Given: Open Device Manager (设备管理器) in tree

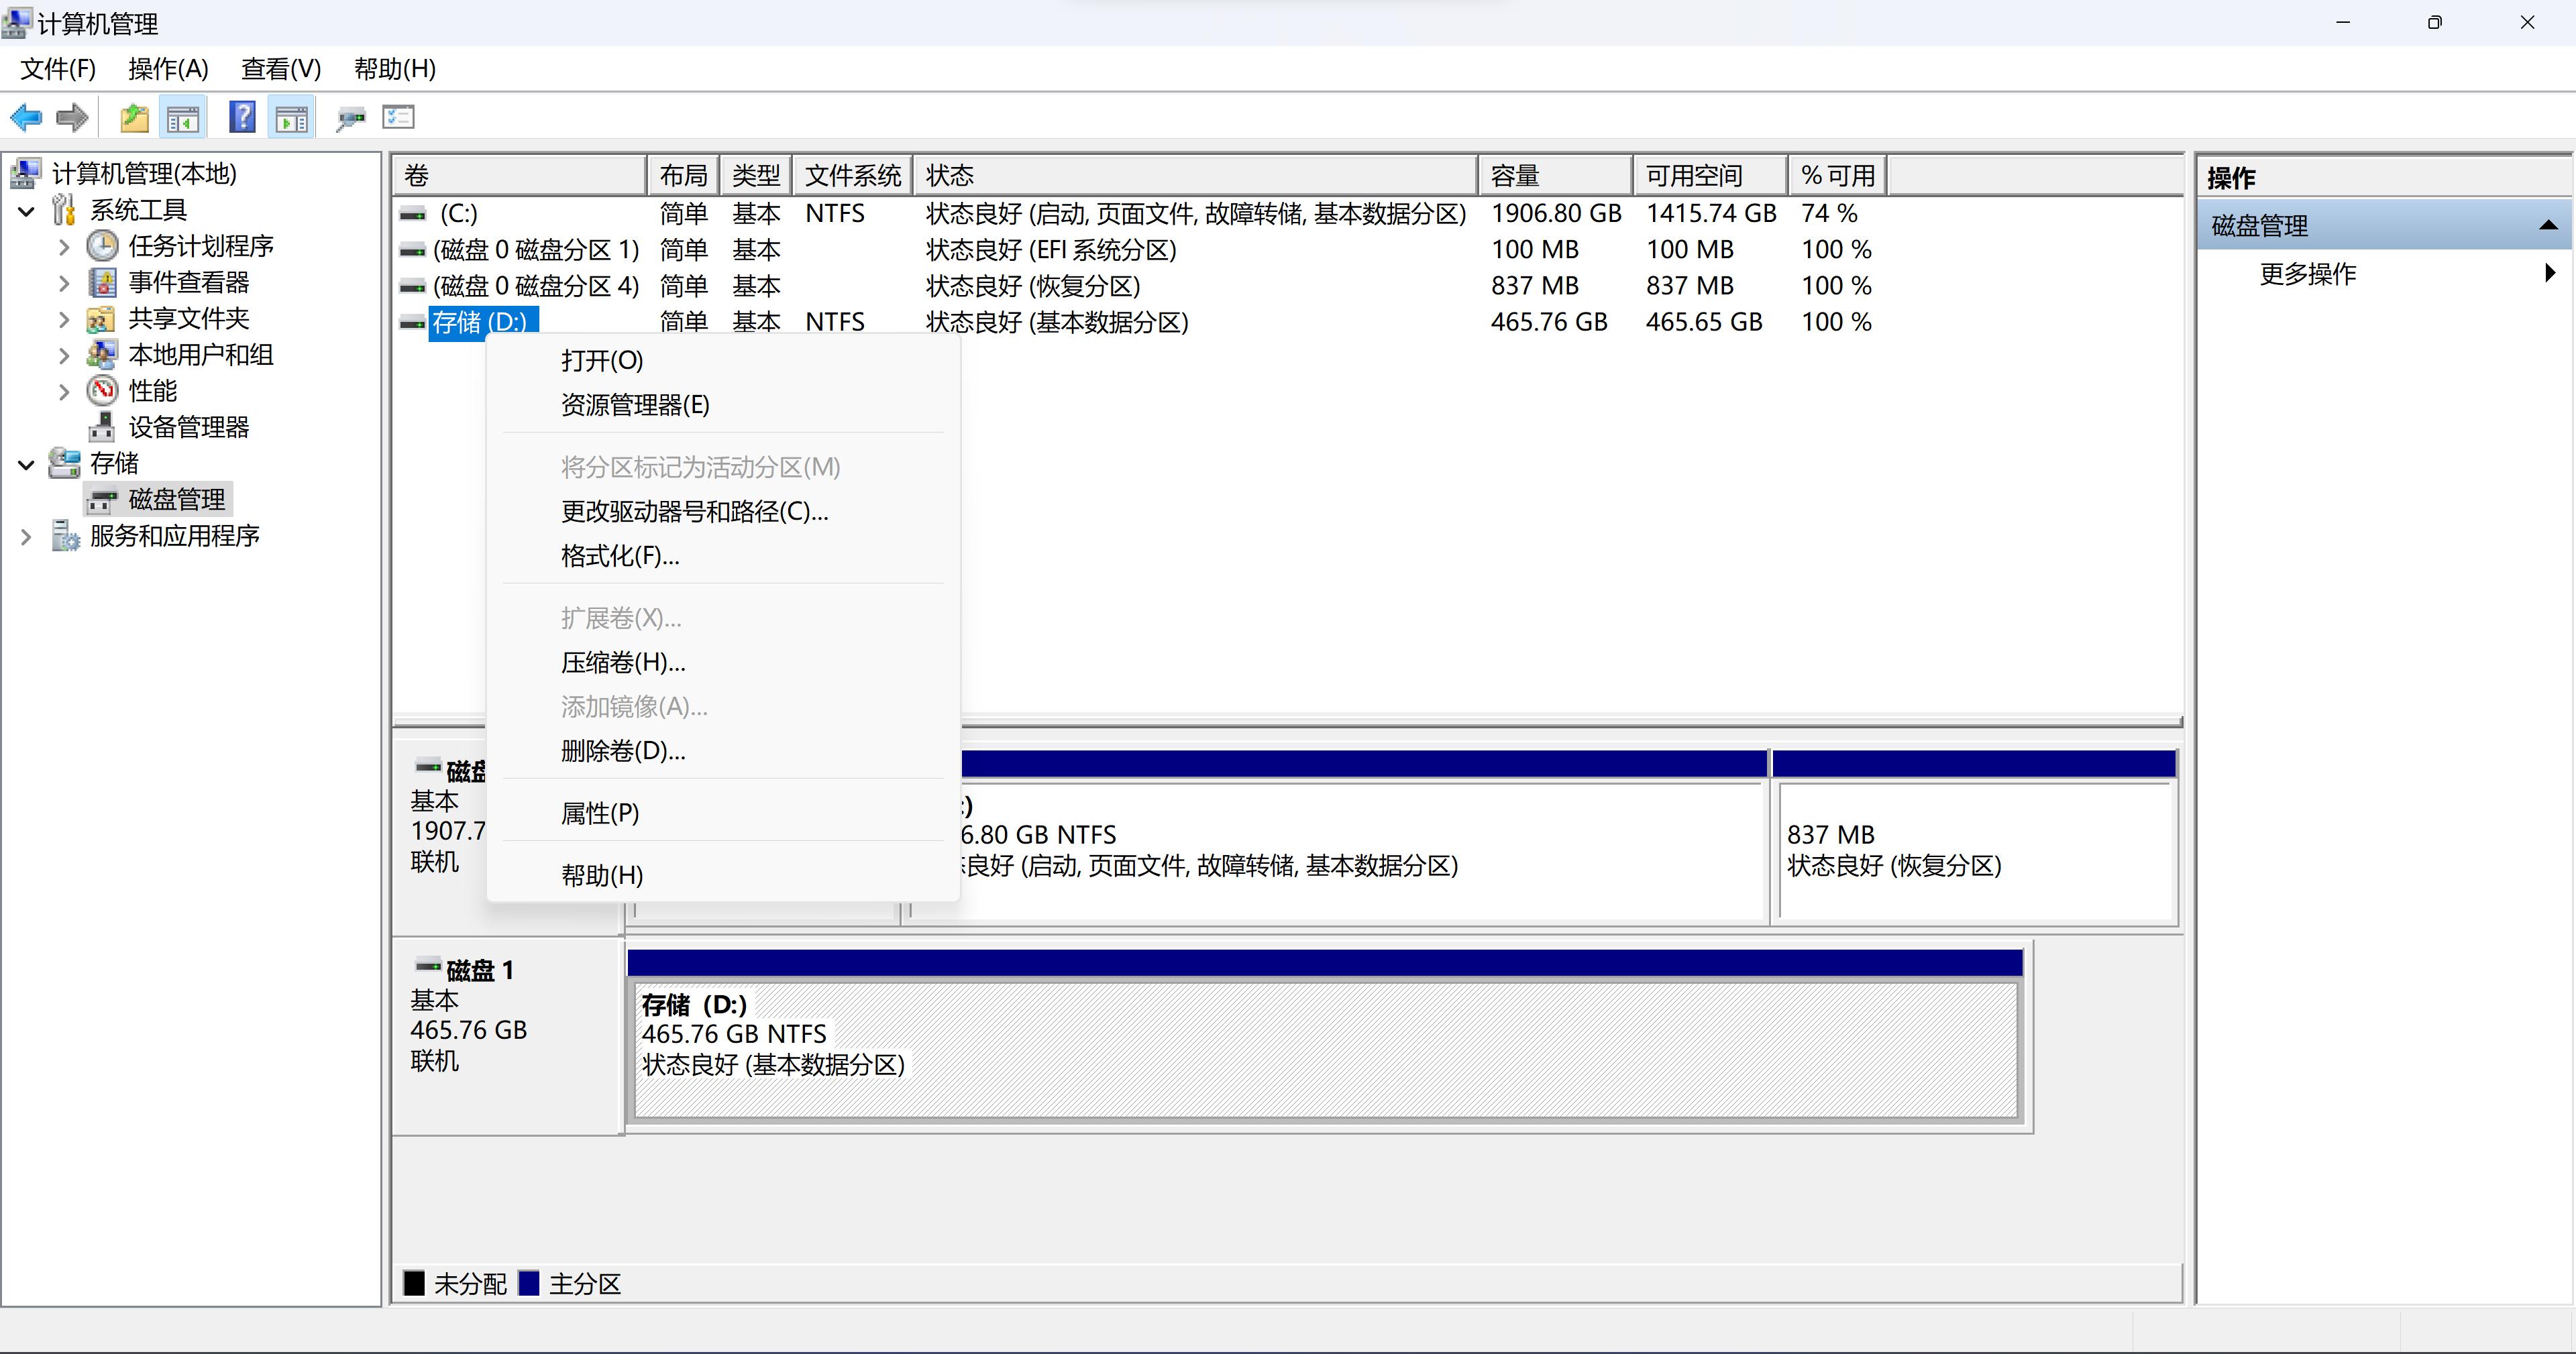Looking at the screenshot, I should 188,427.
